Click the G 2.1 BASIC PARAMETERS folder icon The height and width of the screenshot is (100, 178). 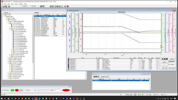coord(10,21)
